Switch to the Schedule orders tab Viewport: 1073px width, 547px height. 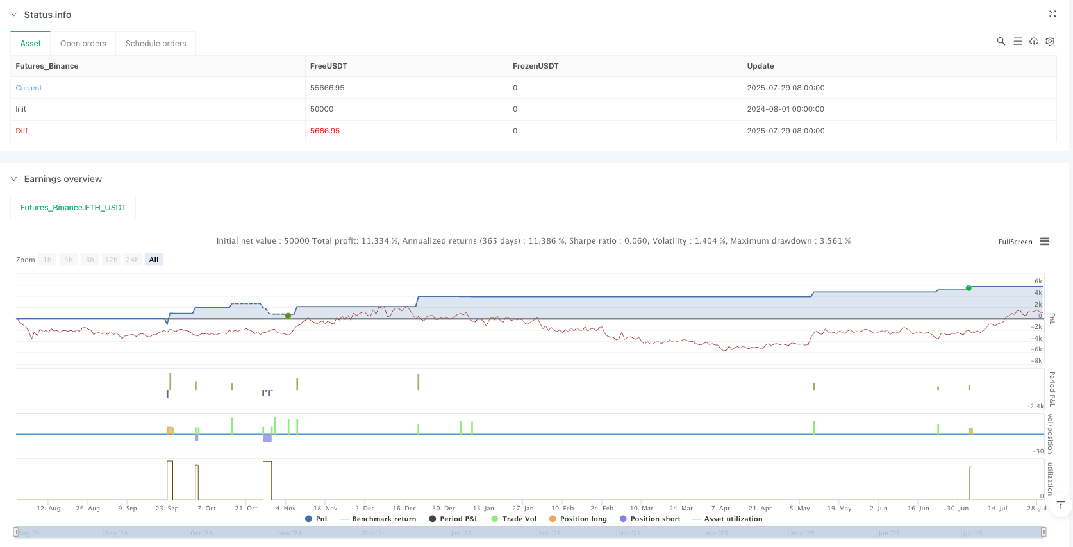[x=156, y=44]
